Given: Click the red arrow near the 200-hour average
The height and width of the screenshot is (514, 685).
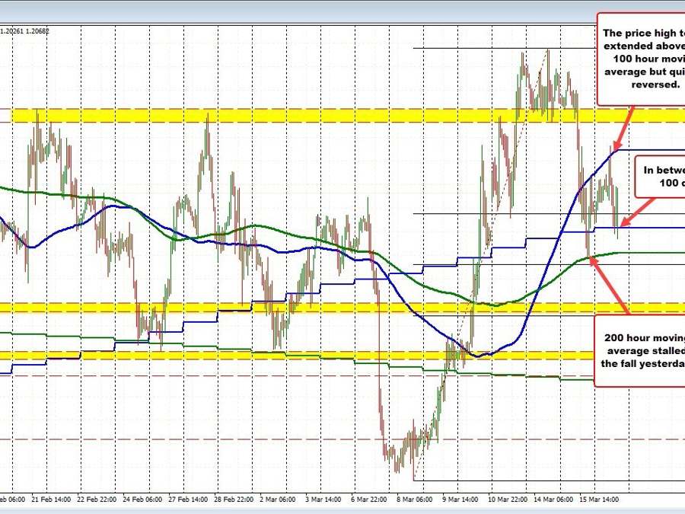Looking at the screenshot, I should (605, 286).
